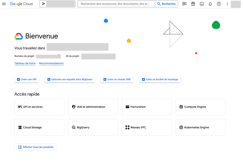Click grid icon on Afficher tous les produits
This screenshot has height=163, width=243.
(x=20, y=147)
